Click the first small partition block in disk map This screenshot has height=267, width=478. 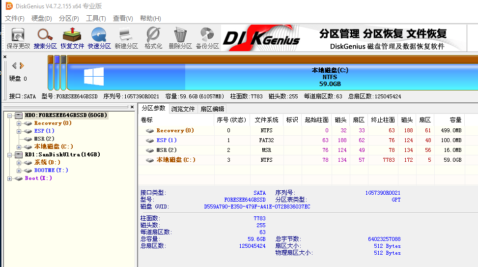click(x=51, y=73)
